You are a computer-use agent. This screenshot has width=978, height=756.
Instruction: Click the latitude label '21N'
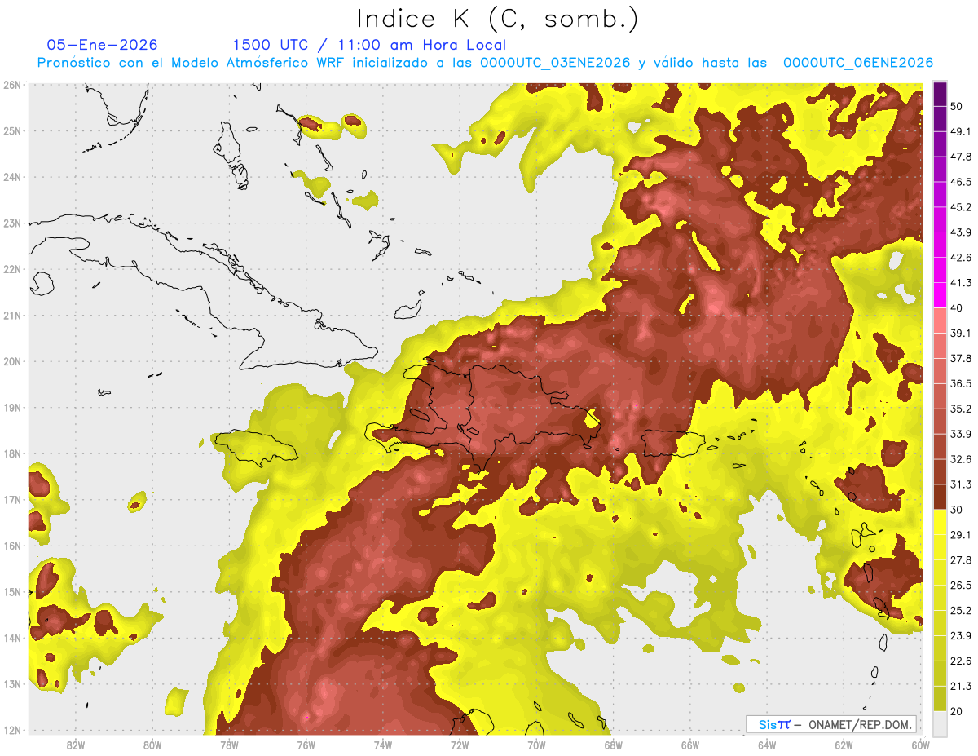(12, 316)
